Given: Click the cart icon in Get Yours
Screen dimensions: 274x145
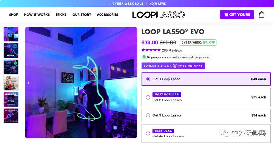Looking at the screenshot, I should coord(226,15).
